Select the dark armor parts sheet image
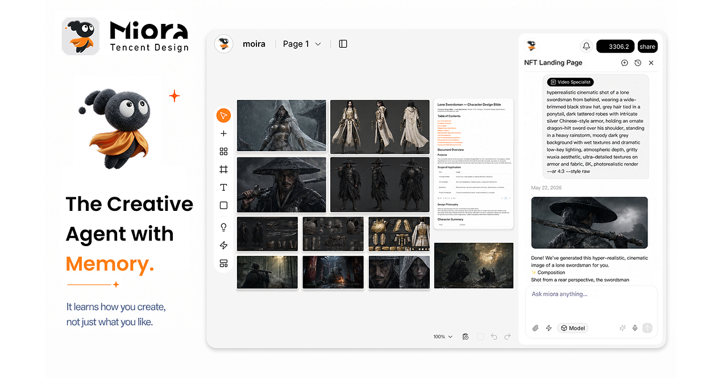Screen dimensions: 722x378 tap(333, 234)
